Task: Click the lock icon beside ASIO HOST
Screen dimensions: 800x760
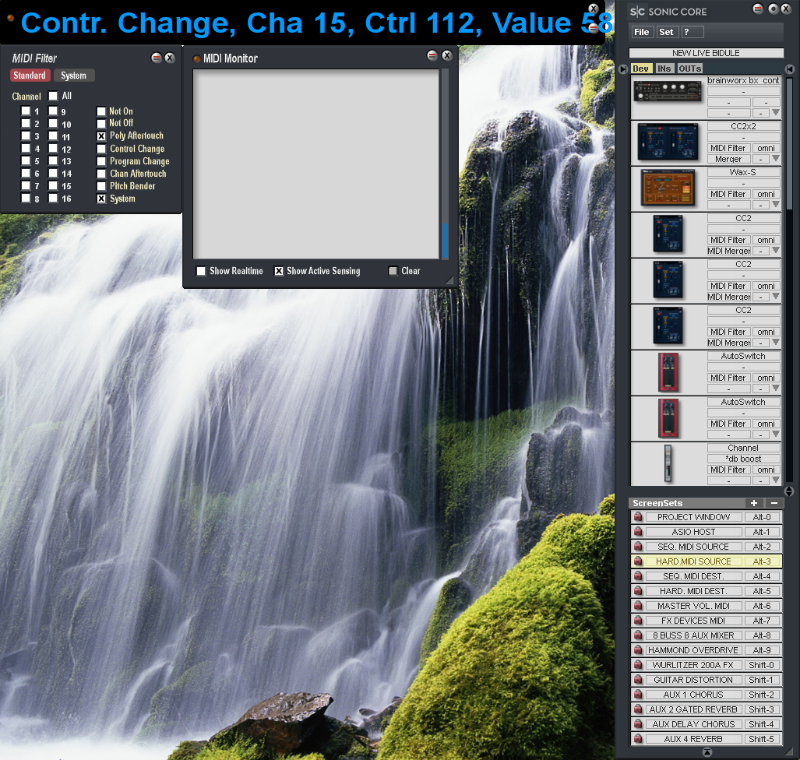Action: [637, 532]
